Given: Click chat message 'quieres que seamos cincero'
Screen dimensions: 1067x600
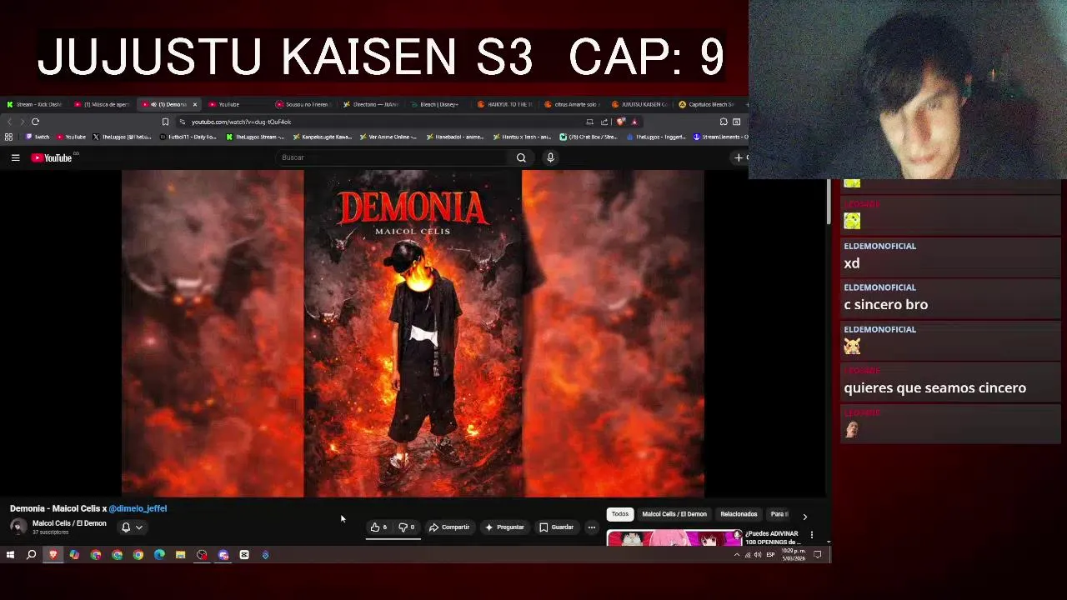Looking at the screenshot, I should (934, 387).
